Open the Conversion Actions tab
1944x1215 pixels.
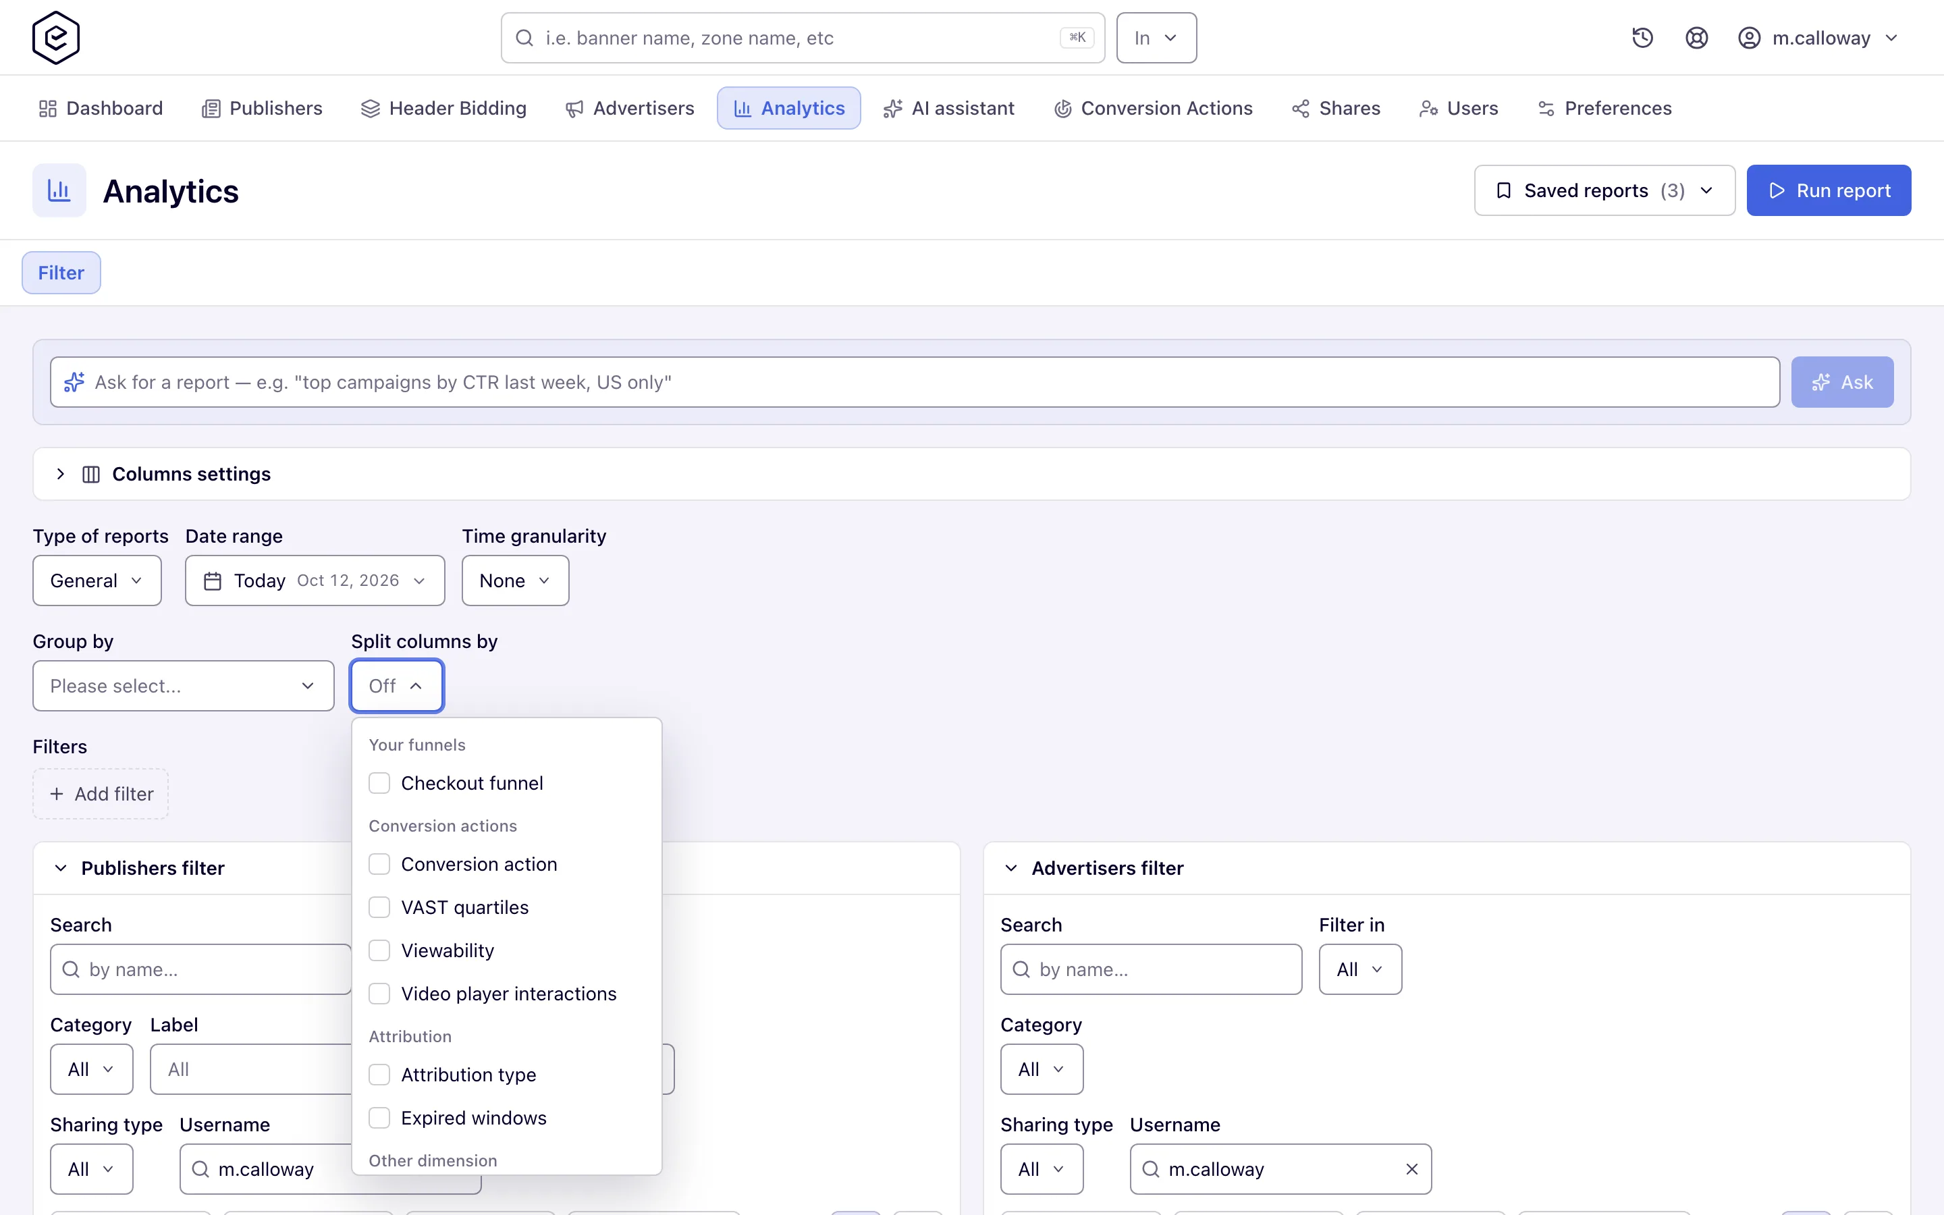pos(1153,109)
